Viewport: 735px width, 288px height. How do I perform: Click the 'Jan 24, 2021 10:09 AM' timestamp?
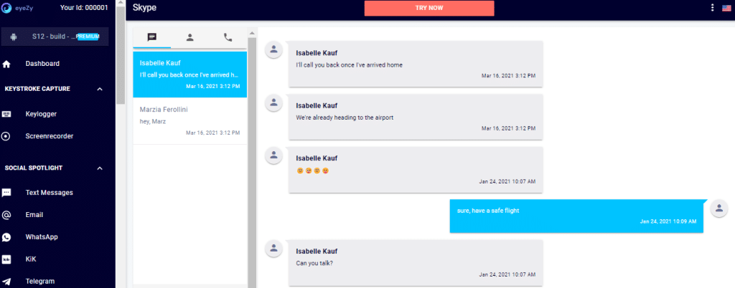point(668,221)
